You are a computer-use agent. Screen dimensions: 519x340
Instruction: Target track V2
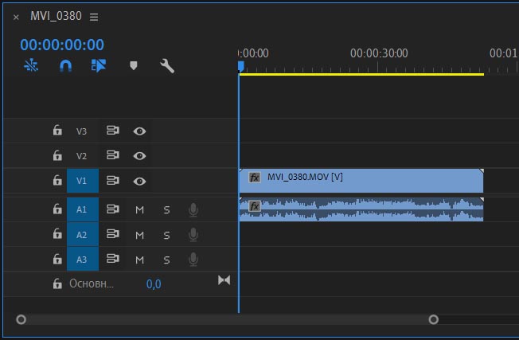pos(81,156)
